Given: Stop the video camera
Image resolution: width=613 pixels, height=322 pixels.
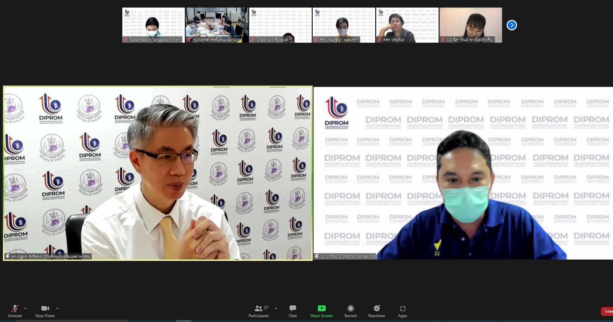Looking at the screenshot, I should coord(45,311).
